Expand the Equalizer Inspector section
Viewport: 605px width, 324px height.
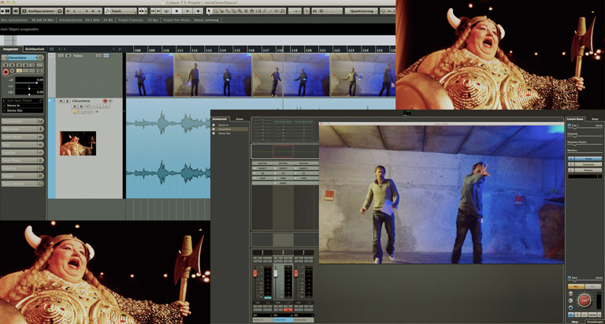22,152
